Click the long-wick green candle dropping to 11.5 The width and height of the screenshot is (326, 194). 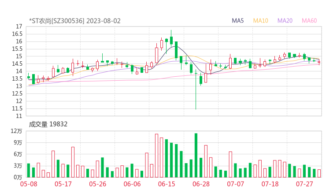click(196, 90)
